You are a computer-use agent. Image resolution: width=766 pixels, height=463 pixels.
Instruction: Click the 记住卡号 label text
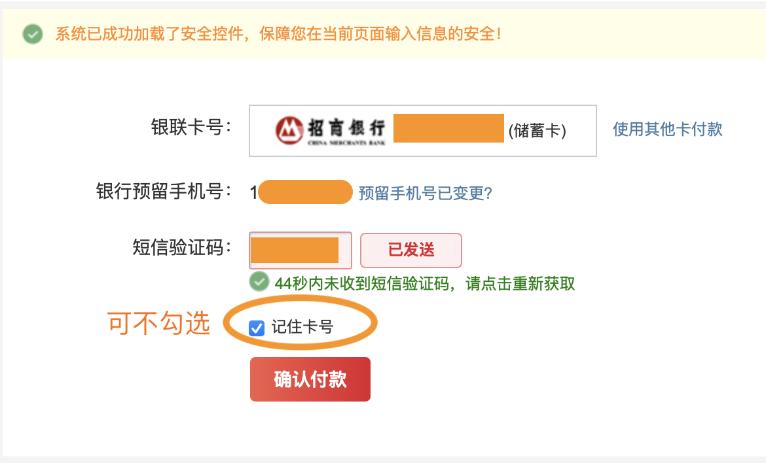coord(302,327)
